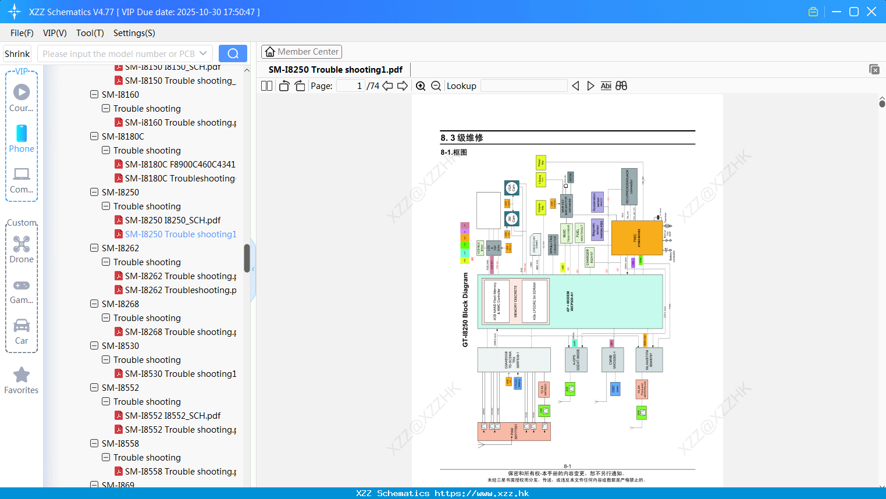The width and height of the screenshot is (886, 499).
Task: Click the panel collapse handle
Action: 253,269
